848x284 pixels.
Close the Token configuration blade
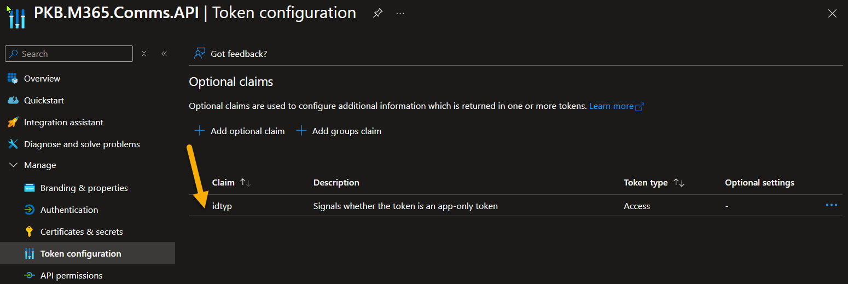[832, 14]
